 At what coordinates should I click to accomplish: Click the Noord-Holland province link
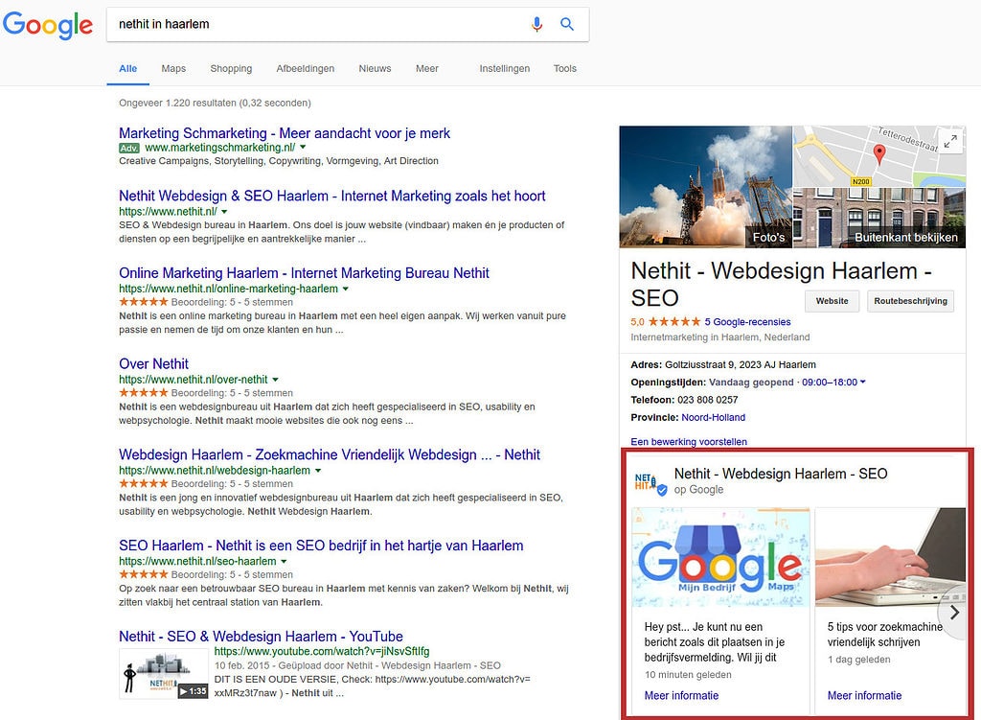(x=713, y=417)
